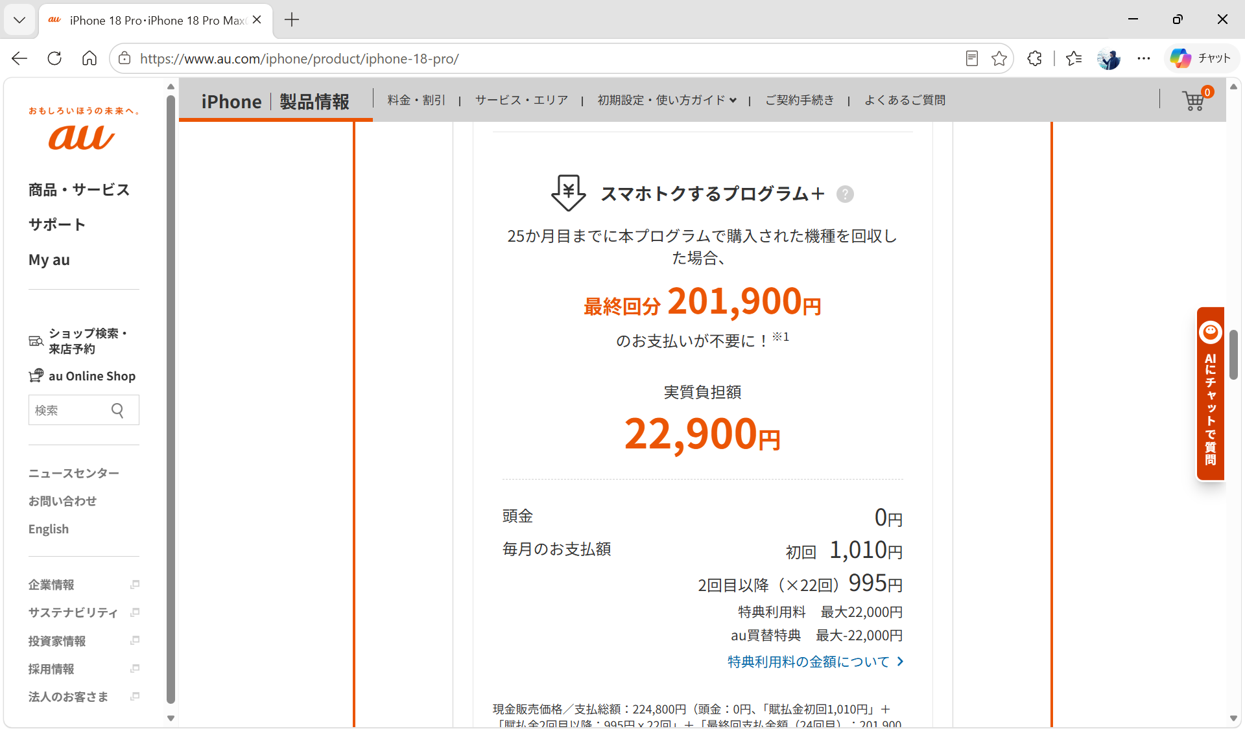Image resolution: width=1245 pixels, height=731 pixels.
Task: Open ご契約手続き menu item
Action: 799,100
